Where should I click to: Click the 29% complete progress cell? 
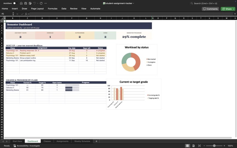point(134,37)
